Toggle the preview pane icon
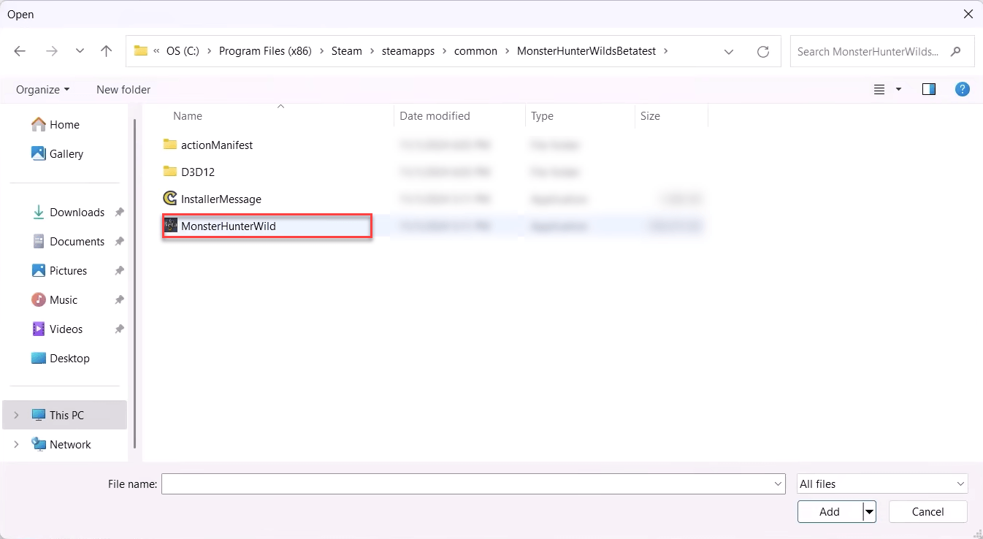The height and width of the screenshot is (539, 983). (x=929, y=89)
